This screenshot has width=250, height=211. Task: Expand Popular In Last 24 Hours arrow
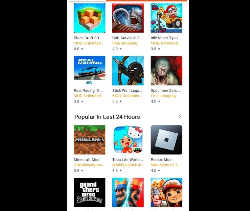(x=180, y=117)
